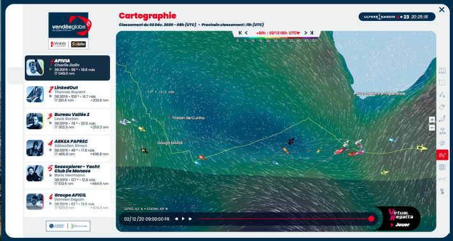The height and width of the screenshot is (241, 453).
Task: Click play arrow in APIVIA card
Action: pos(51,69)
